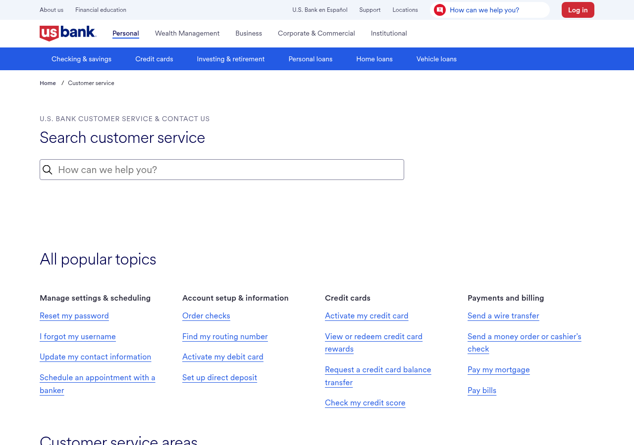Click the Log in button
This screenshot has width=634, height=445.
tap(578, 10)
